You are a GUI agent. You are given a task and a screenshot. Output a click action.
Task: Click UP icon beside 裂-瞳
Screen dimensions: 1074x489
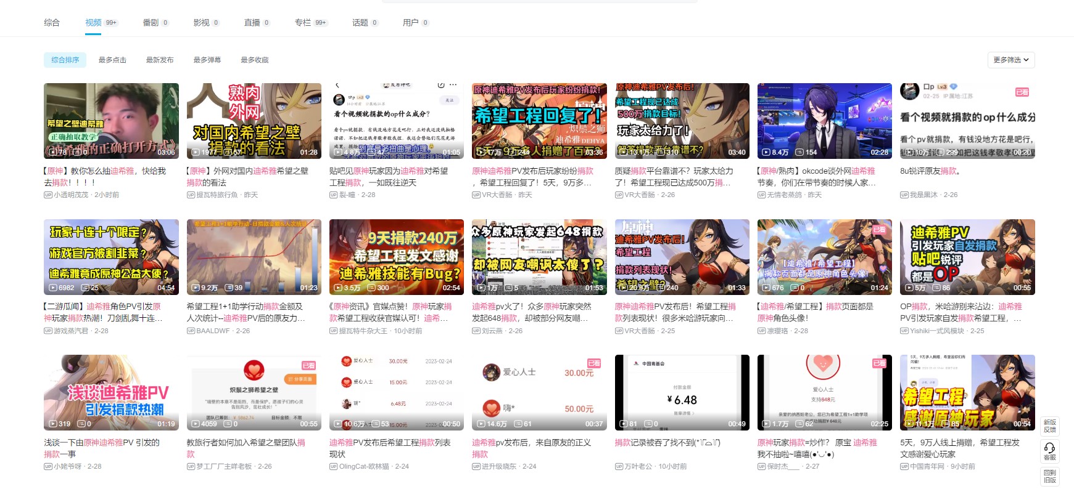point(333,195)
